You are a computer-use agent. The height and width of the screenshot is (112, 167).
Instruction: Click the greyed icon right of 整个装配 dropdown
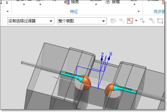(x=113, y=21)
